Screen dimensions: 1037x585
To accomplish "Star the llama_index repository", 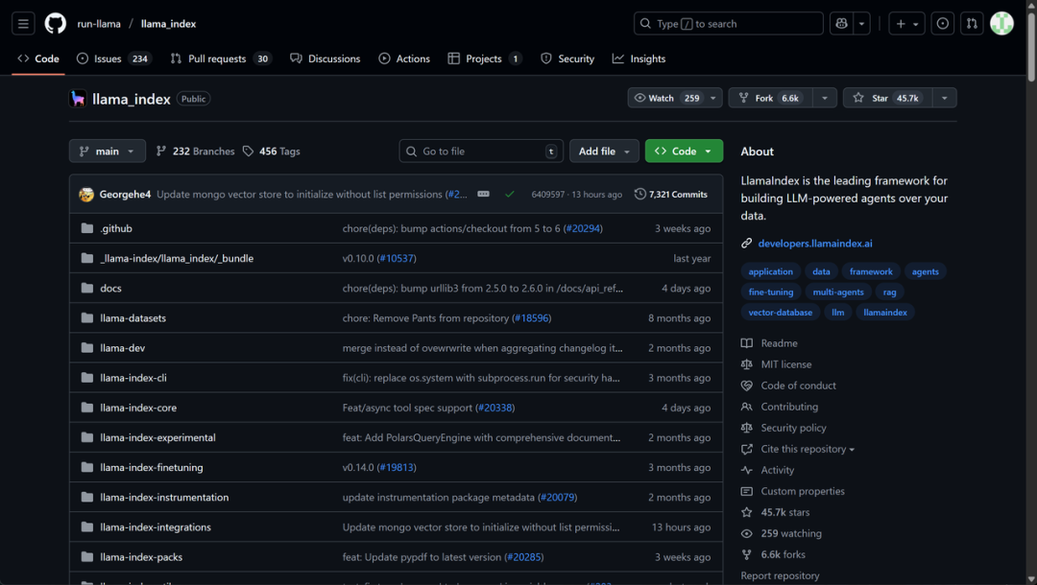I will [887, 98].
